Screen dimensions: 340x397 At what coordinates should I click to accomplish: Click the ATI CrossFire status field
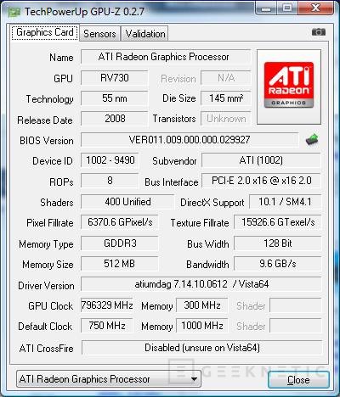201,348
